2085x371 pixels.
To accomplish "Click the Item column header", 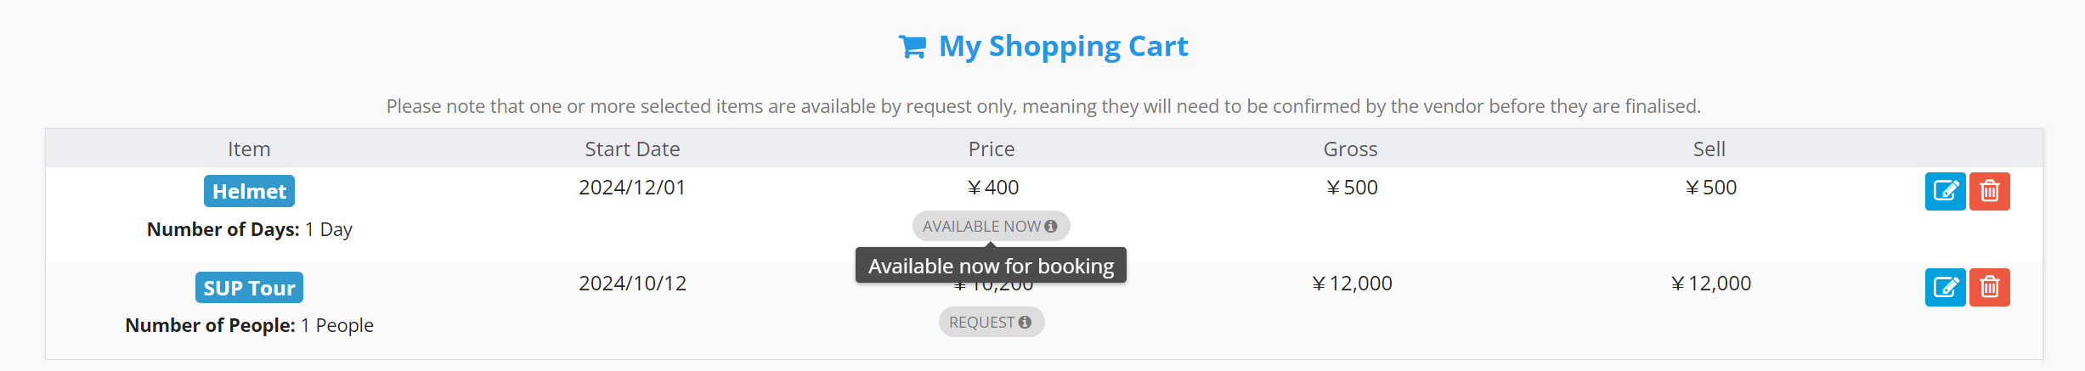I will pyautogui.click(x=249, y=149).
